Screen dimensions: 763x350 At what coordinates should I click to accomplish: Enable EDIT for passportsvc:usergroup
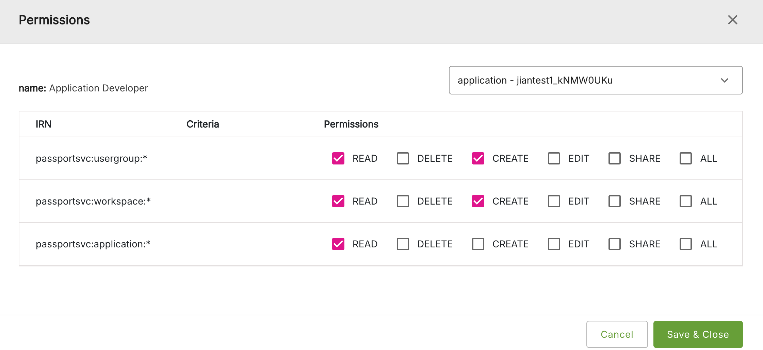tap(554, 158)
